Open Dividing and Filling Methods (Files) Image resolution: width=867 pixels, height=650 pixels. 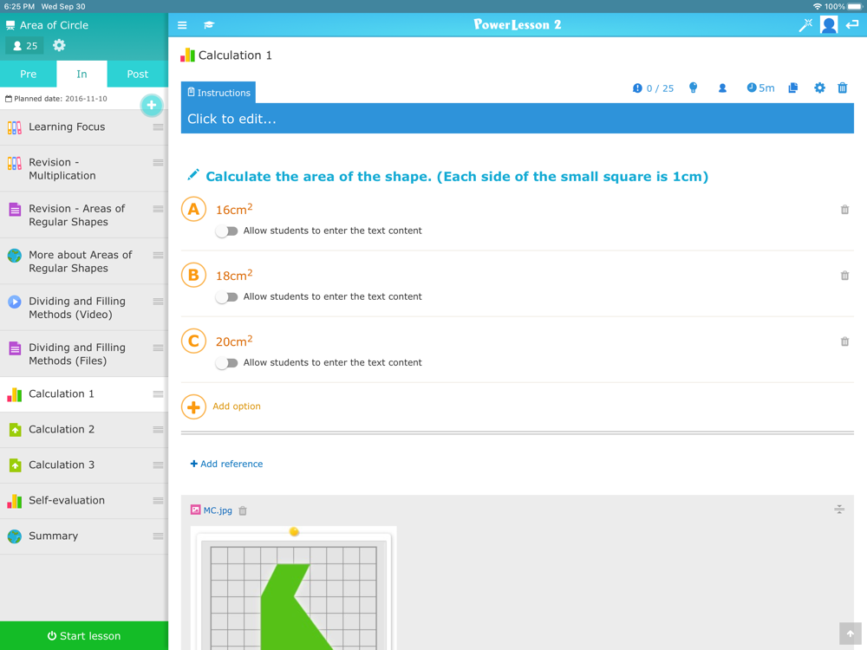click(x=84, y=354)
